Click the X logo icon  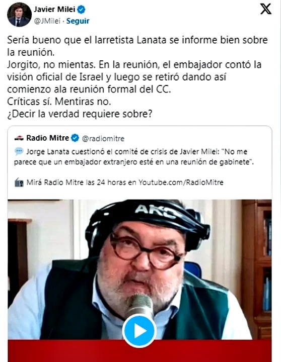(x=266, y=9)
